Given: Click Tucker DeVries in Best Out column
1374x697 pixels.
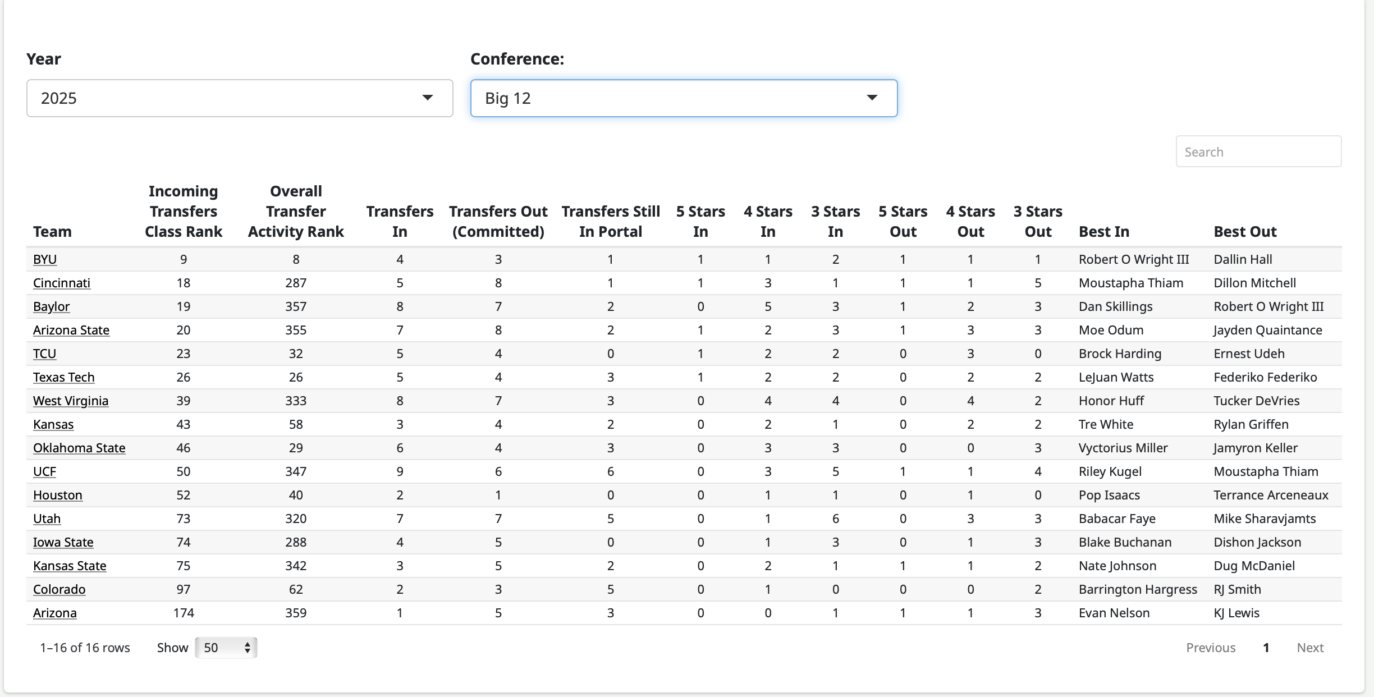Looking at the screenshot, I should pos(1256,401).
